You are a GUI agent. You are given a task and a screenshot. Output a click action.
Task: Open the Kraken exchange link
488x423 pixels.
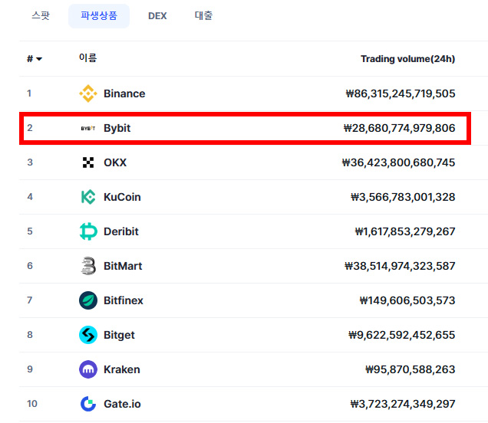122,369
